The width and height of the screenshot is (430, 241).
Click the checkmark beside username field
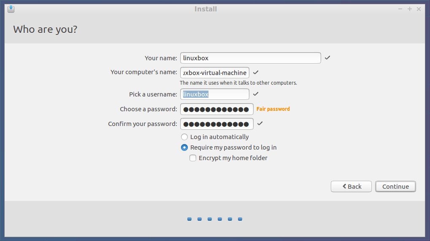point(256,94)
